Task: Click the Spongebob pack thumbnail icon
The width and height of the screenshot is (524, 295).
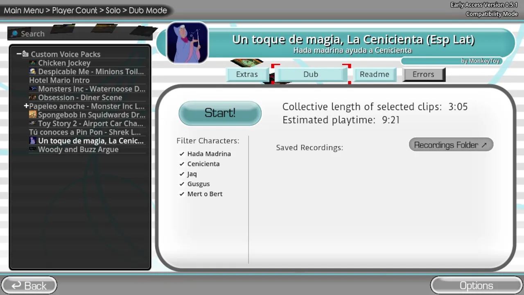Action: click(x=33, y=115)
